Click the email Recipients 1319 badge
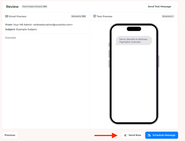Screen dimensions: 185x141 click(78, 16)
